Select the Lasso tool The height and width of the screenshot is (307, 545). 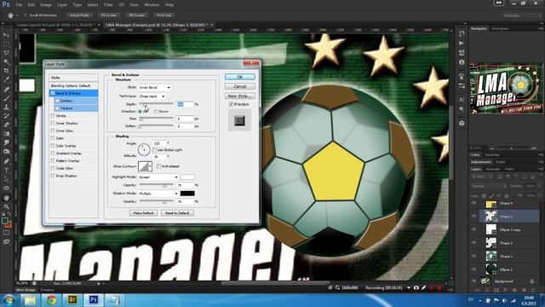pyautogui.click(x=6, y=53)
